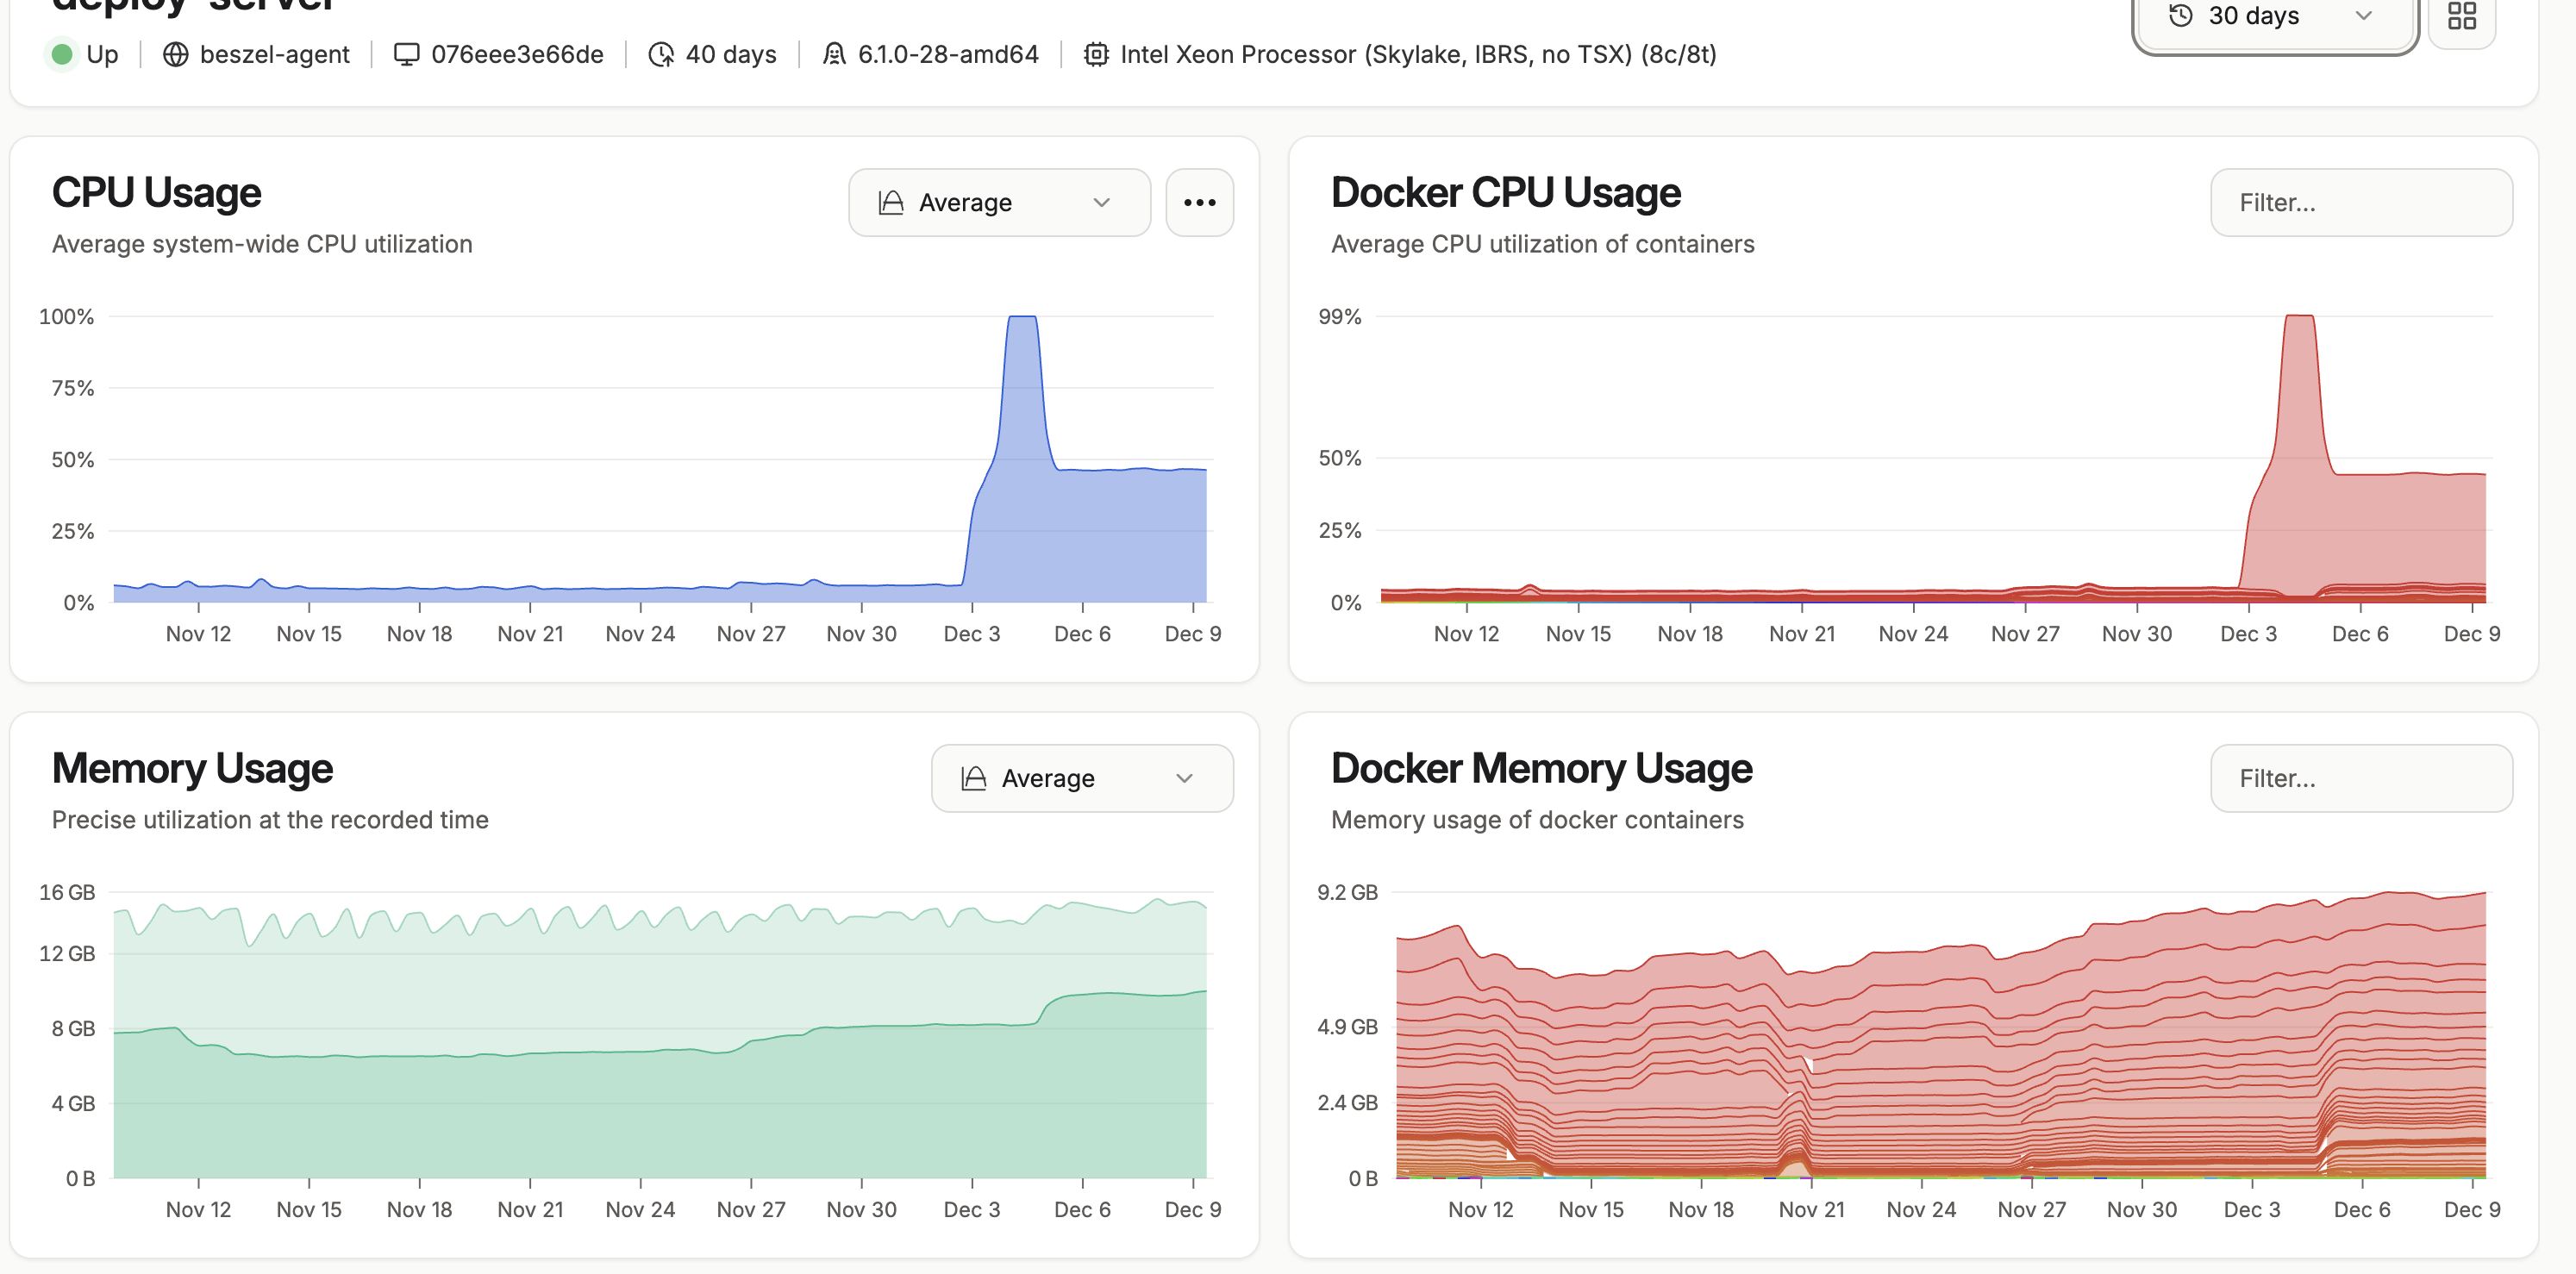Click the Docker CPU Usage red spike peak

(x=2299, y=318)
